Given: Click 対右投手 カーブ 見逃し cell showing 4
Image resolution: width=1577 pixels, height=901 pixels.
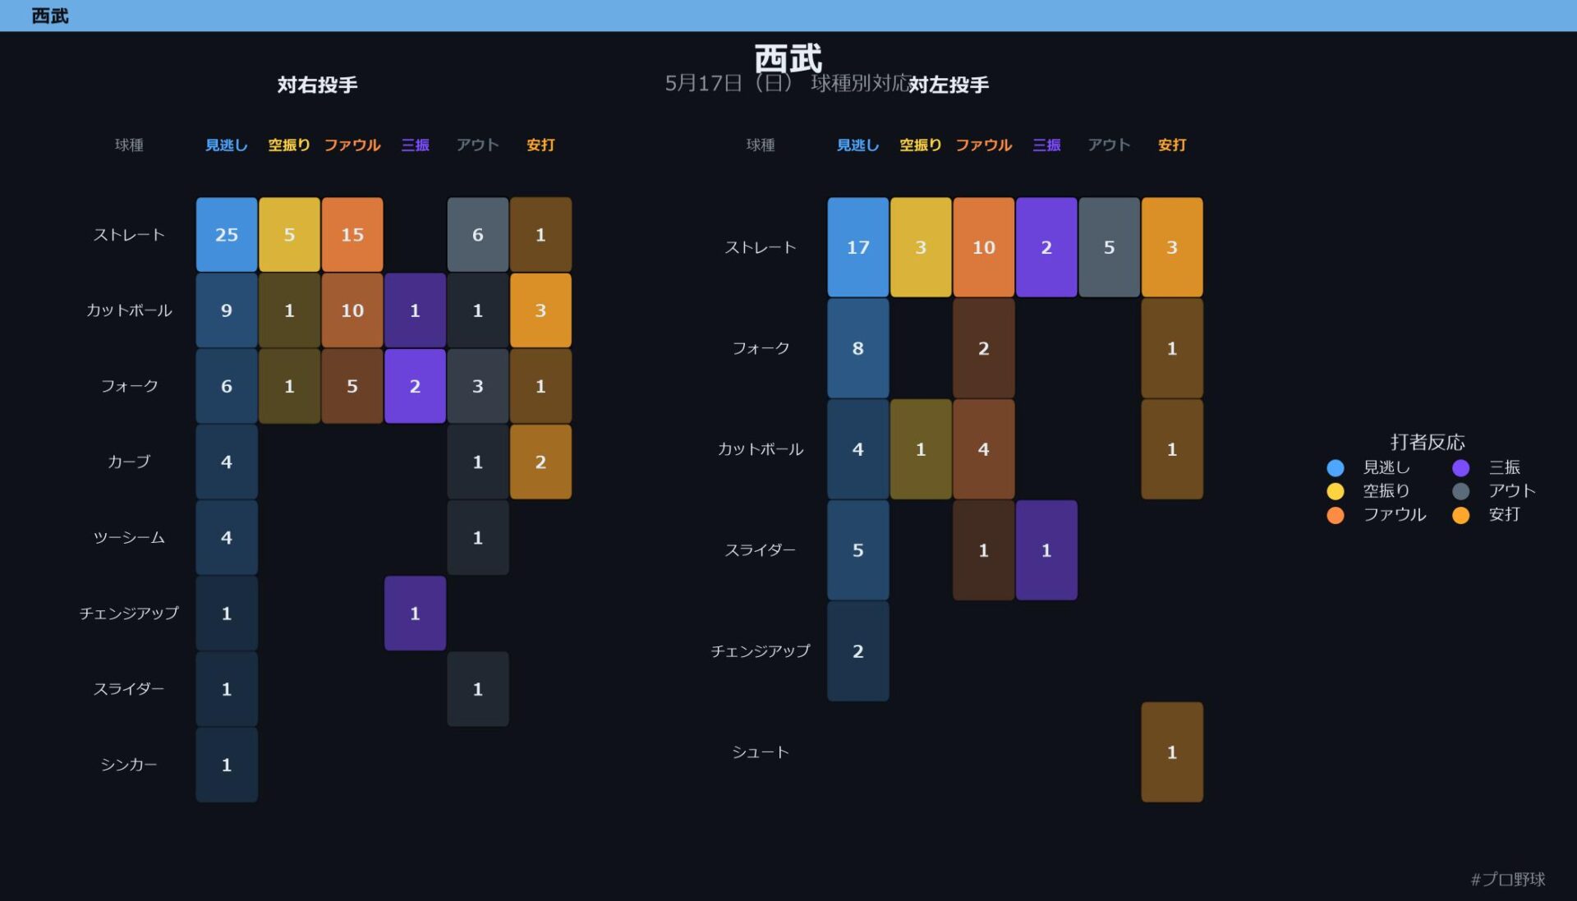Looking at the screenshot, I should click(x=227, y=462).
